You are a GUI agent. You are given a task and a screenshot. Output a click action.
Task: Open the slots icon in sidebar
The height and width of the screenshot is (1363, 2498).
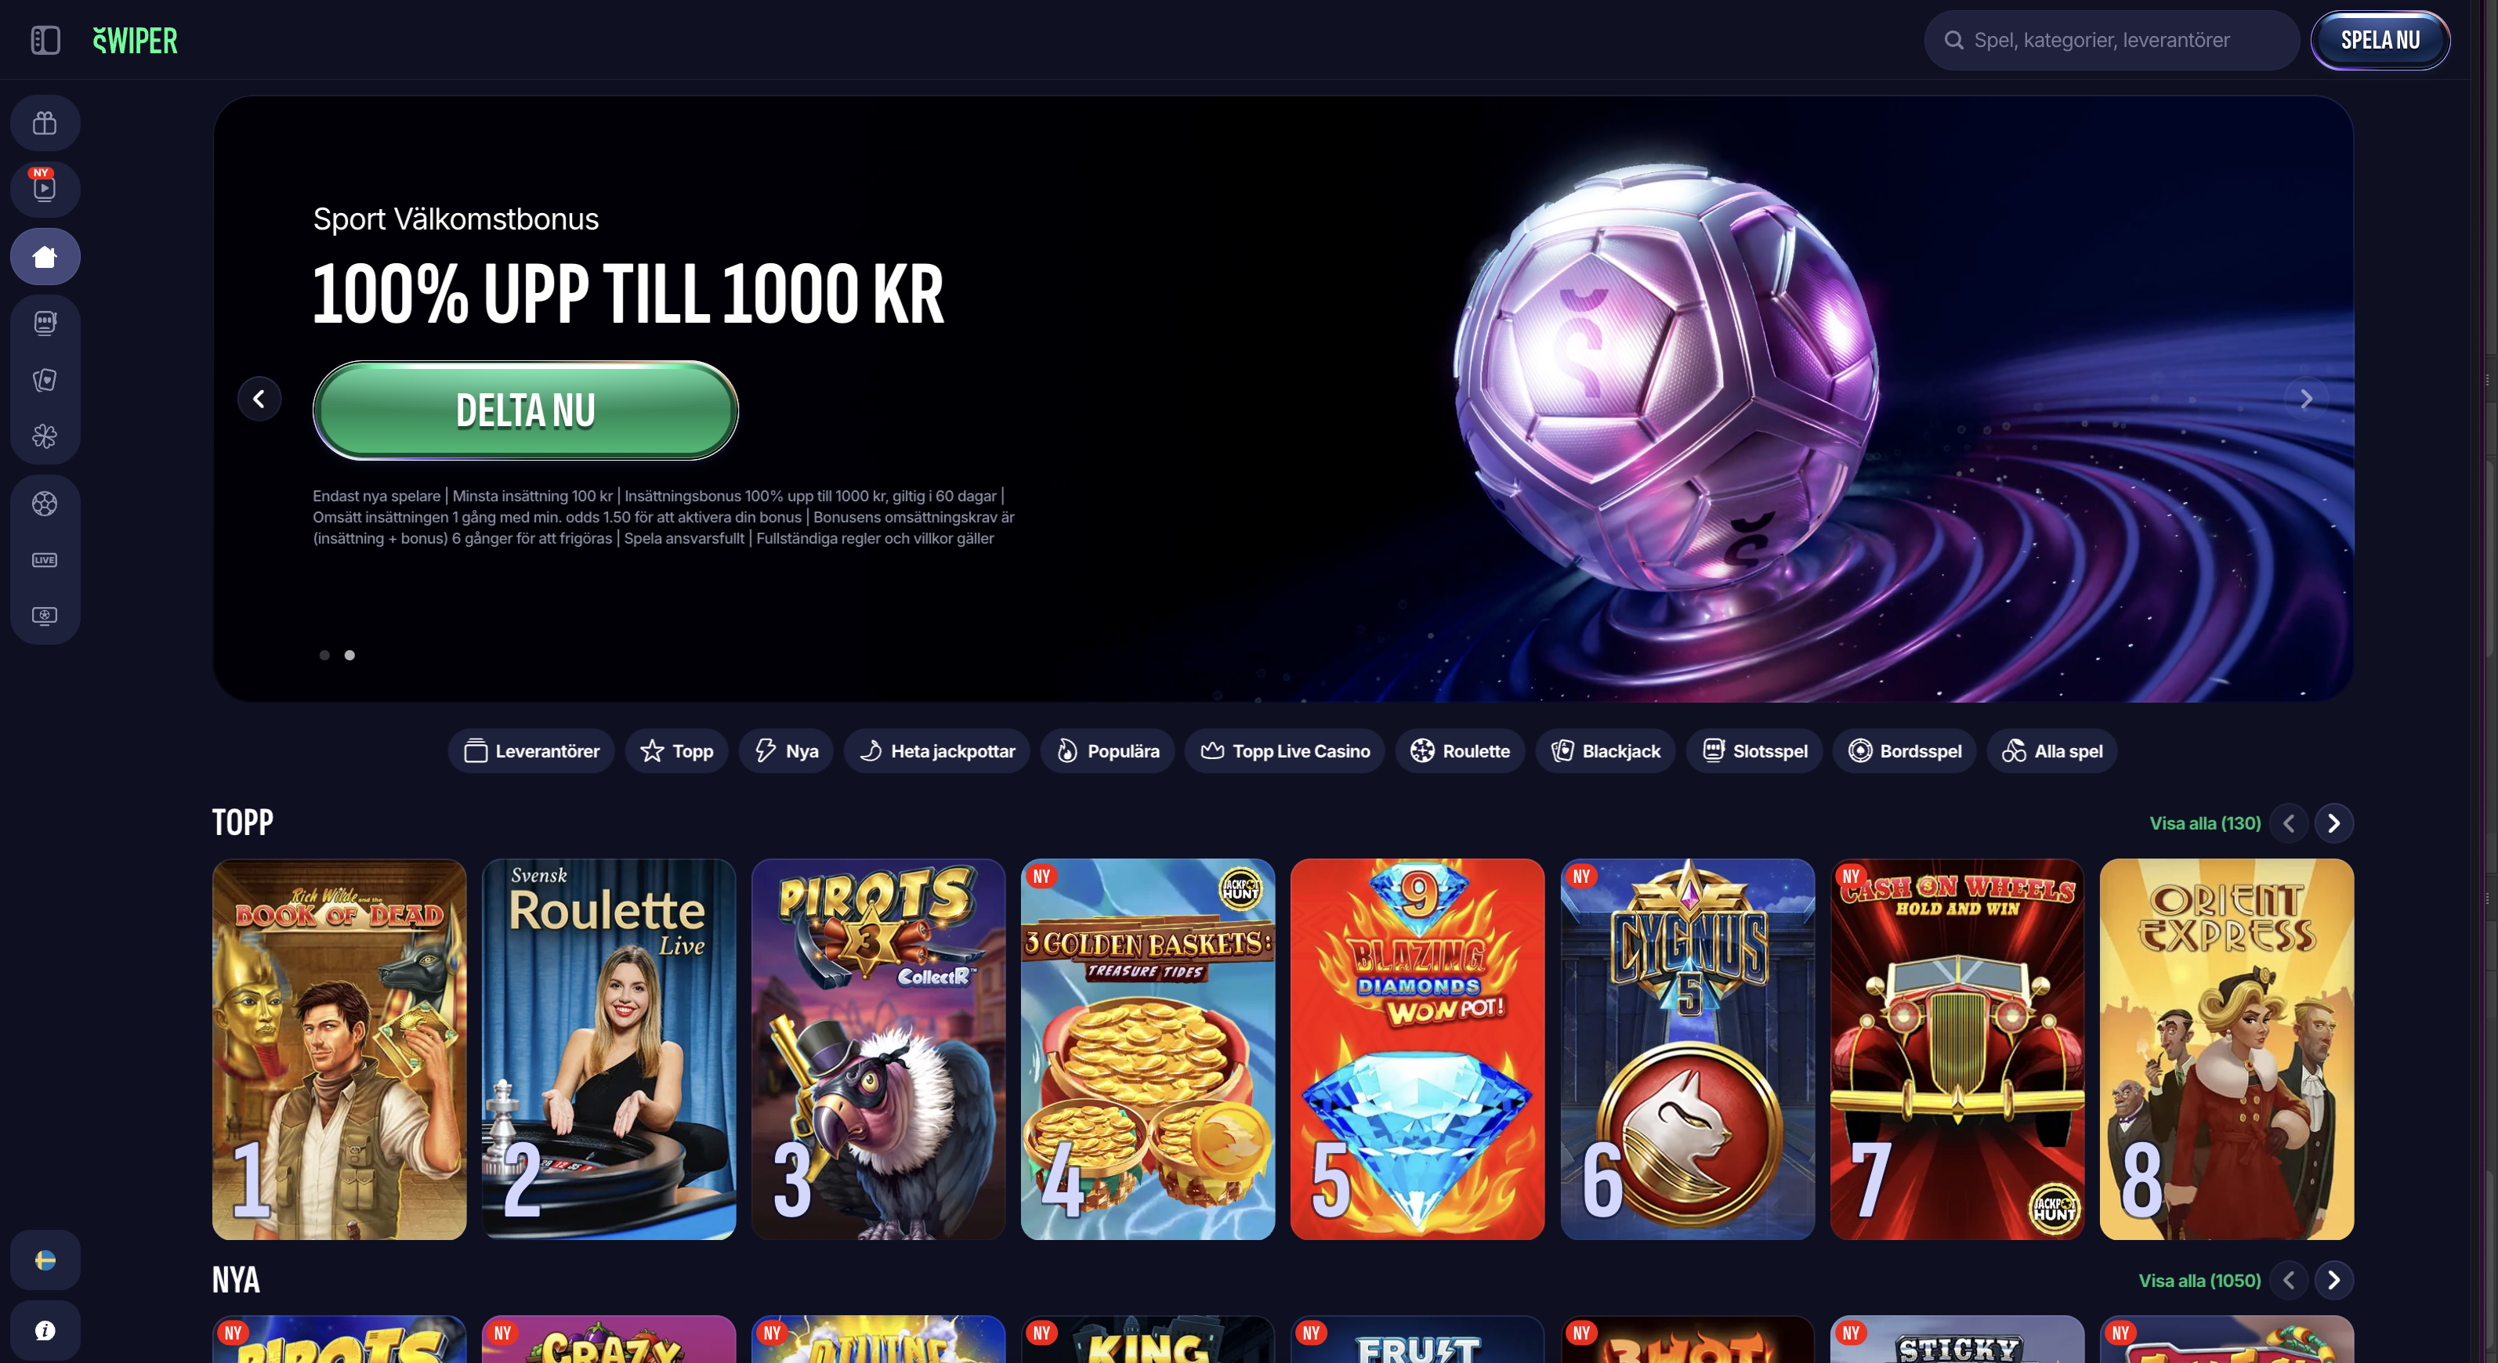click(45, 323)
